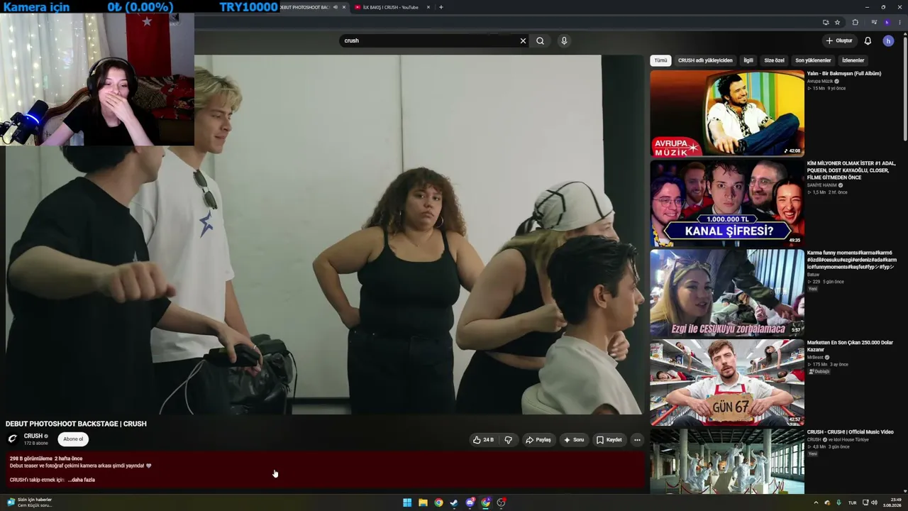Open the KİM MİLYONER OLMAK İSTER title
This screenshot has height=511, width=908.
[x=851, y=170]
